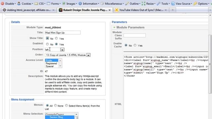Click the Position combo box text field
The image size is (212, 119).
pos(52,50)
